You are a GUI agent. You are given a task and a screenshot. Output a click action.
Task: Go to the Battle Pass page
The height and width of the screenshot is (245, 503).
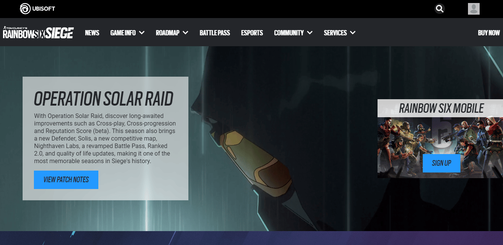[x=215, y=33]
